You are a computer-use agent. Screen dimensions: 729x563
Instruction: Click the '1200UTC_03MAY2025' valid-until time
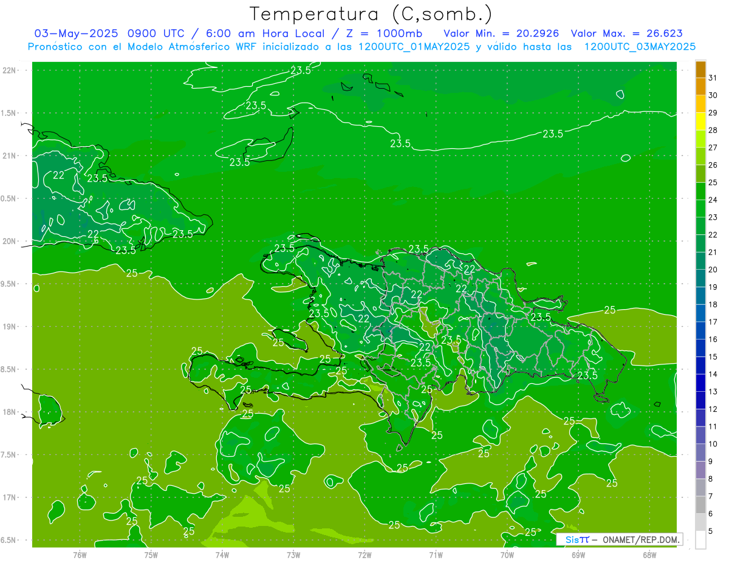tap(640, 47)
